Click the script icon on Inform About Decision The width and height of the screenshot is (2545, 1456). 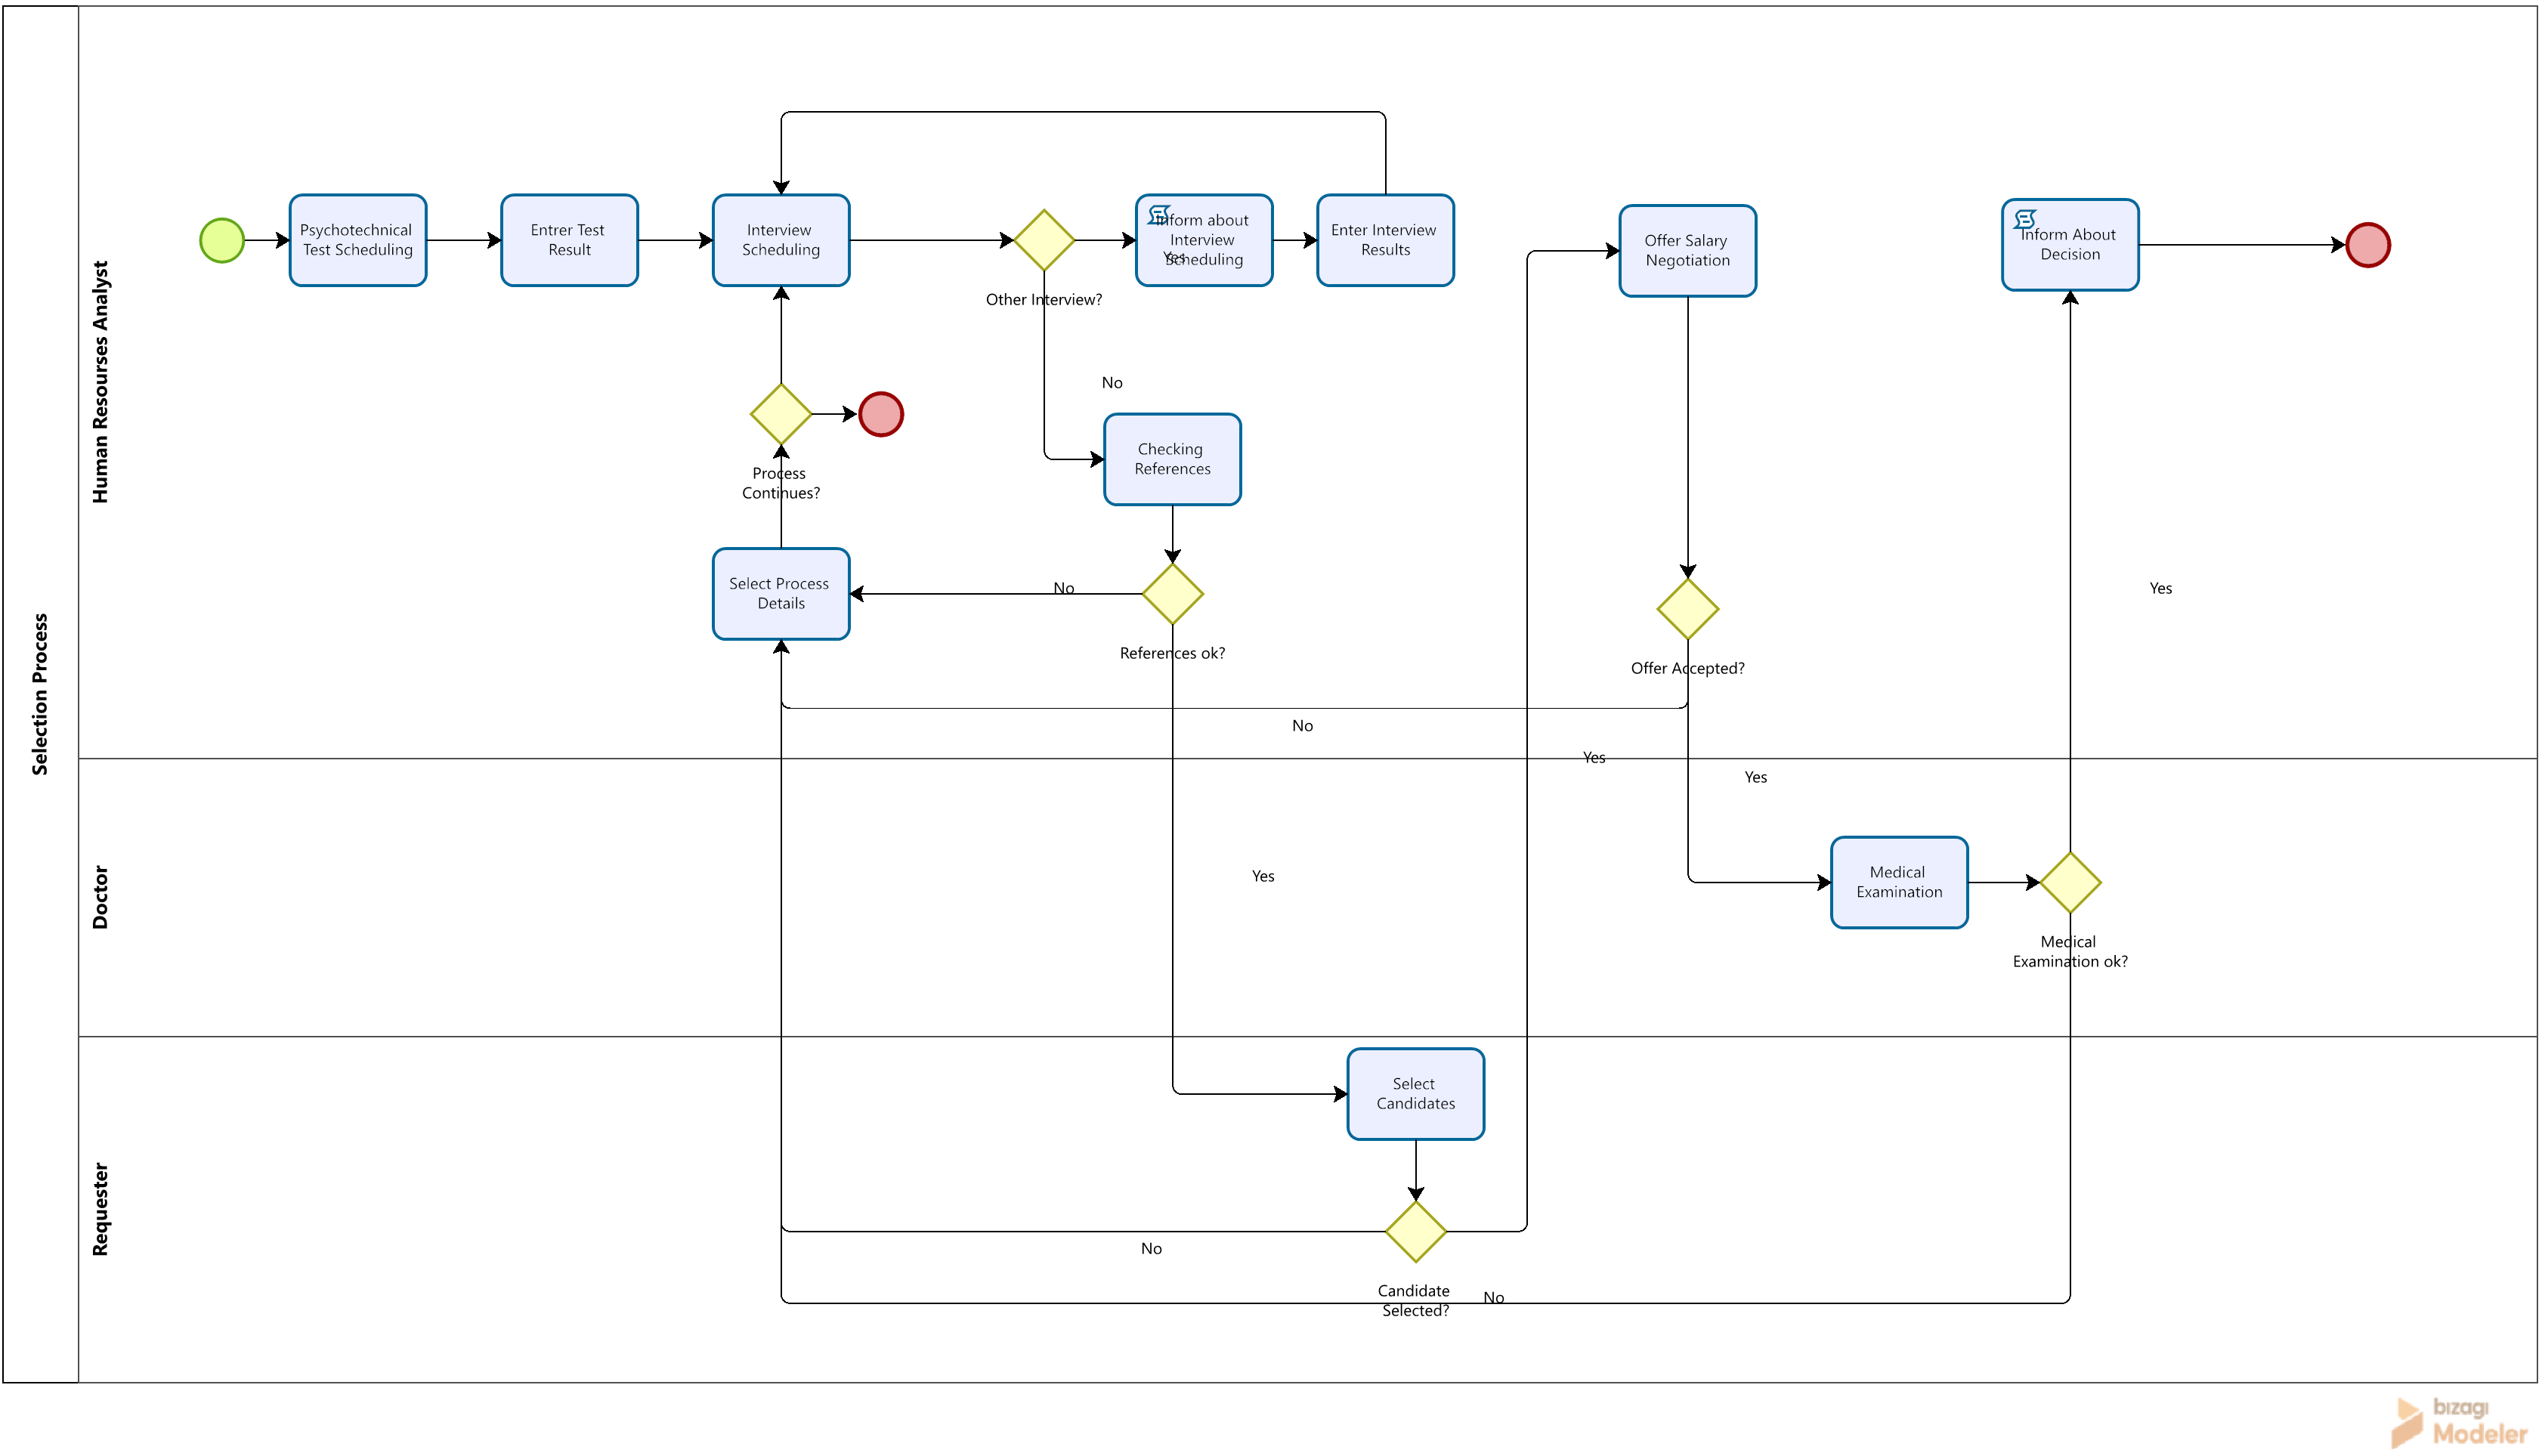click(x=2025, y=219)
